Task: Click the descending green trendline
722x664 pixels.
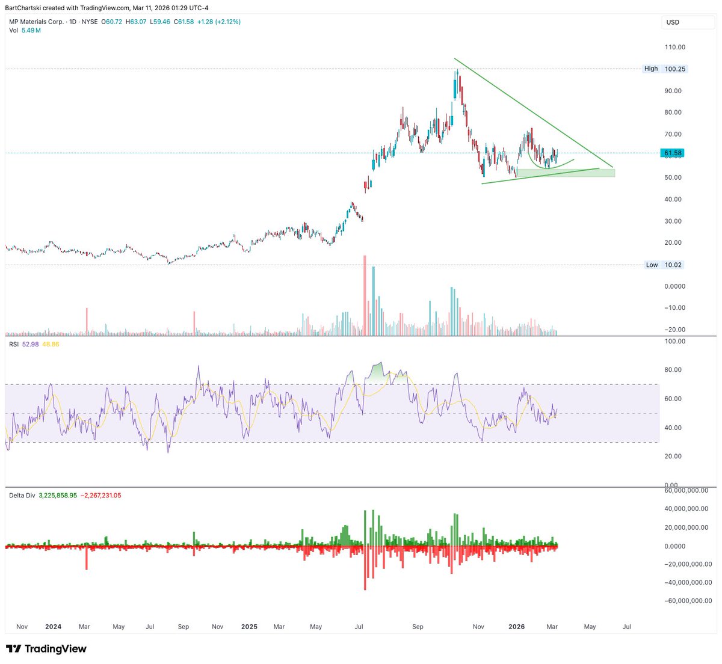Action: coord(534,112)
